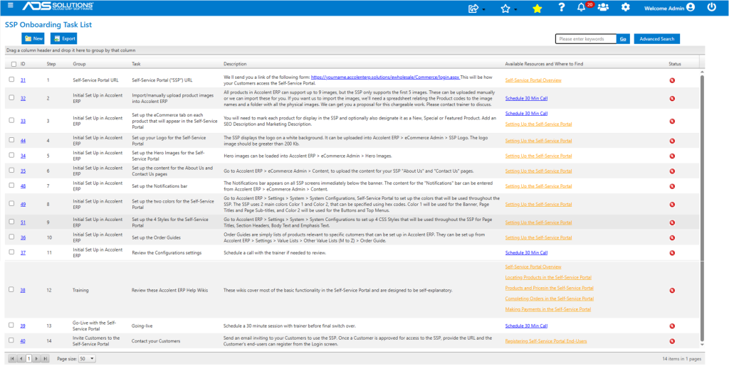This screenshot has height=366, width=729.
Task: Go to previous page pager icon
Action: pos(21,359)
